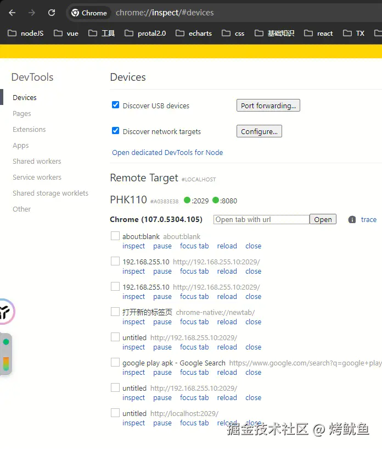Open the css bookmark folder

233,33
